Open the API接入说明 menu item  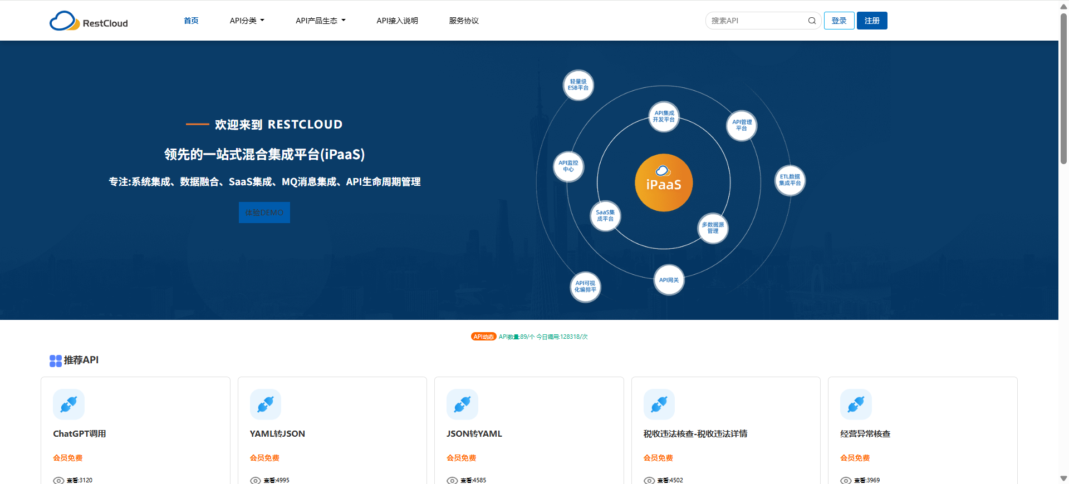point(397,21)
